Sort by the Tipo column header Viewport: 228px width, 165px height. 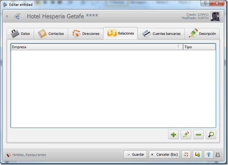pyautogui.click(x=199, y=47)
